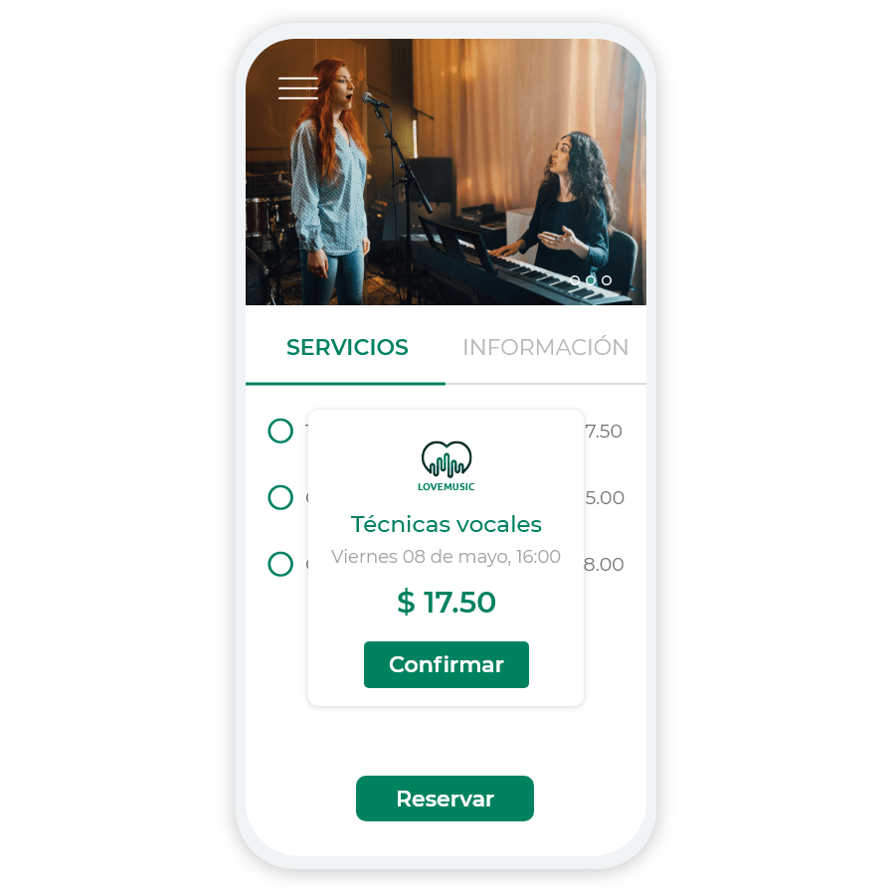891x891 pixels.
Task: Select the middle carousel dot indicator
Action: [x=591, y=280]
